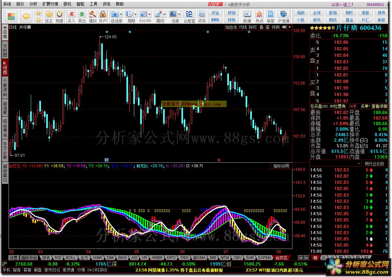
Task: Click the yellow up arrow toolbar icon
Action: (x=39, y=13)
